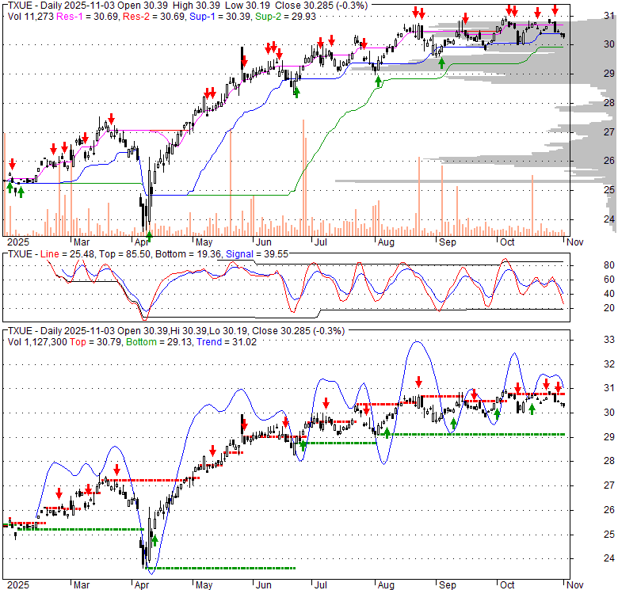This screenshot has width=618, height=590.
Task: Click the green buy arrow at April low, top chart
Action: pyautogui.click(x=149, y=237)
